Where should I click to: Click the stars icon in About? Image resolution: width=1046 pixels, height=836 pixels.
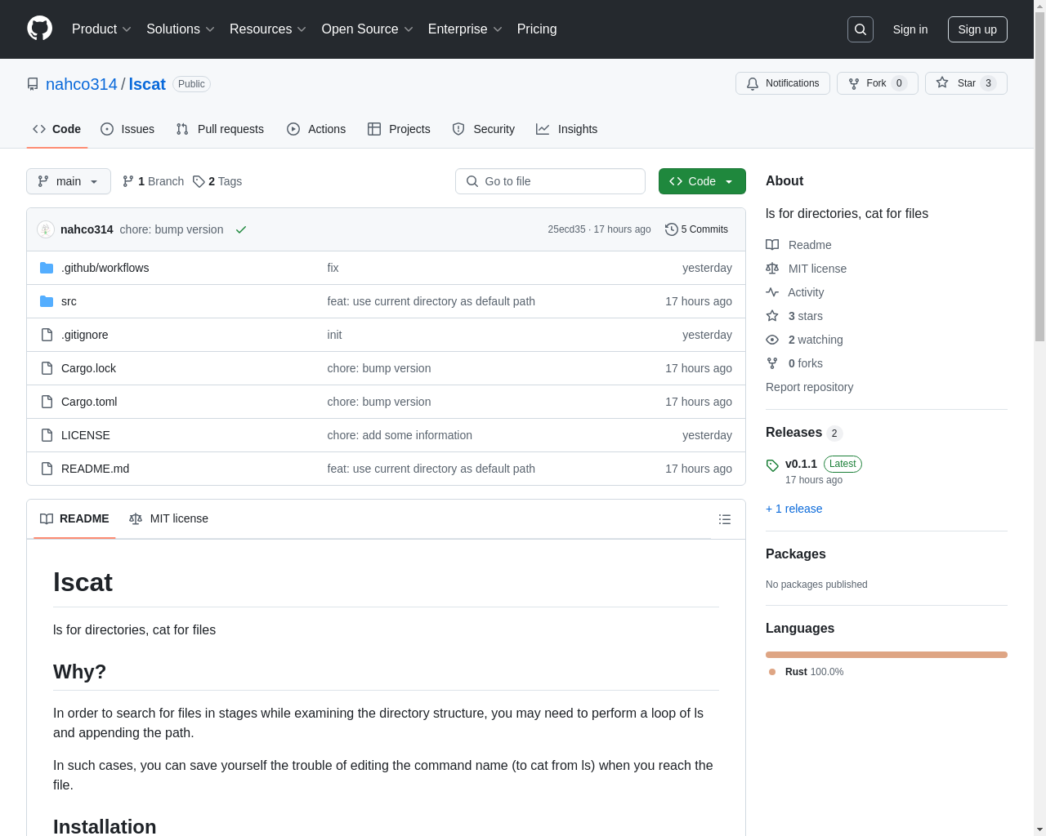point(772,316)
